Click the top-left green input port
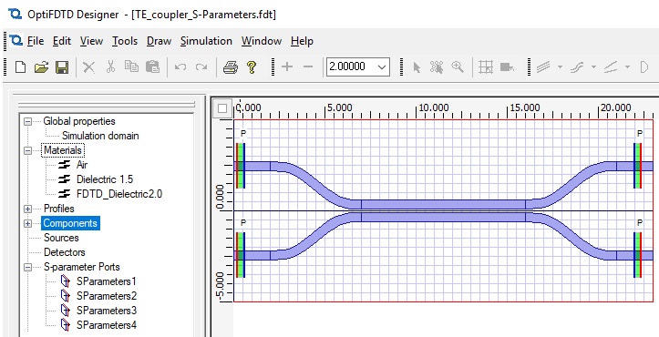This screenshot has height=337, width=659. (x=241, y=166)
